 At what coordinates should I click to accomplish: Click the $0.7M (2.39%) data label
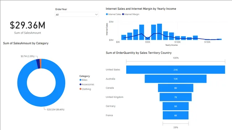[28, 56]
